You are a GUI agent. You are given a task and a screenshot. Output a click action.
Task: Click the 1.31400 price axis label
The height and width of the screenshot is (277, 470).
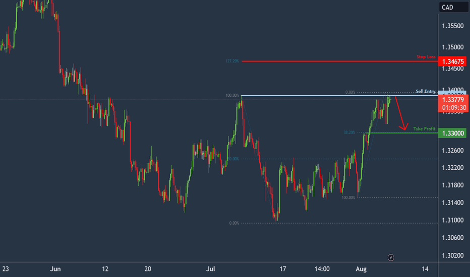pyautogui.click(x=453, y=203)
